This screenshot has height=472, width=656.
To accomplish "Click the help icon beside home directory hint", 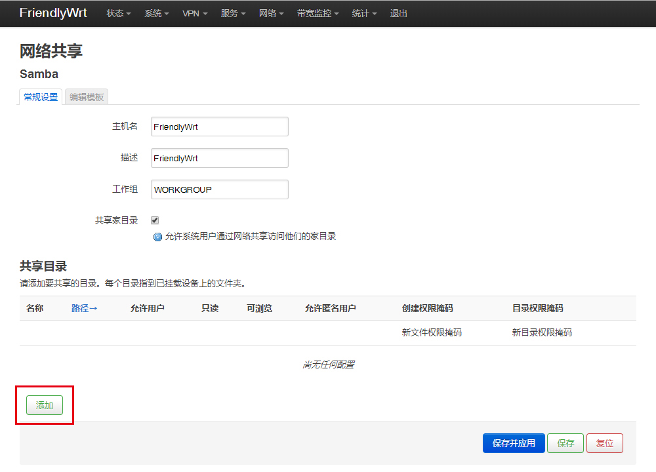I will point(157,237).
